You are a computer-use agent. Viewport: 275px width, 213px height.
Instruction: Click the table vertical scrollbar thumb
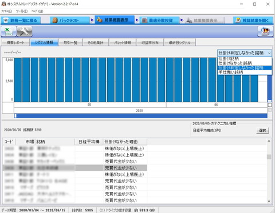pyautogui.click(x=269, y=156)
